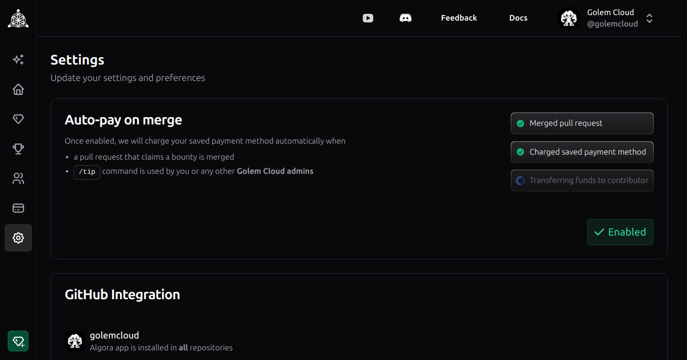Expand the Golem Cloud account switcher chevrons
Image resolution: width=687 pixels, height=360 pixels.
(649, 18)
